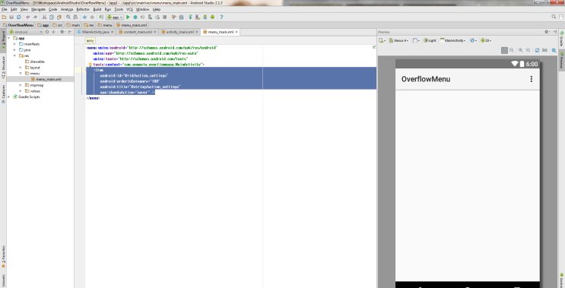Viewport: 565px width, 288px height.
Task: Collapse the res folder arrow
Action: coord(14,55)
